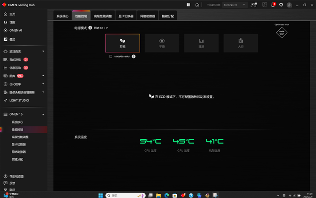The width and height of the screenshot is (316, 198).
Task: Click the Windows taskbar search box
Action: point(125,195)
